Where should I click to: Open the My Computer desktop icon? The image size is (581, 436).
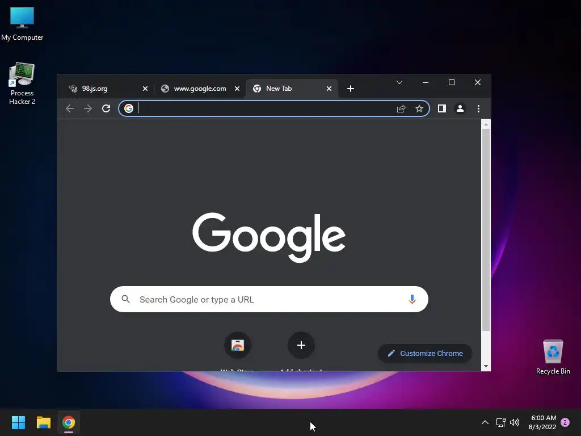coord(22,24)
